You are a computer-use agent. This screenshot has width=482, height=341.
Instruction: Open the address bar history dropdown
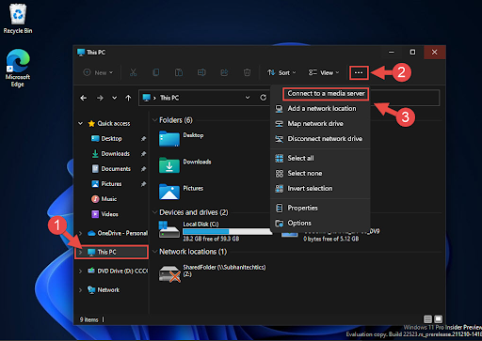point(248,98)
